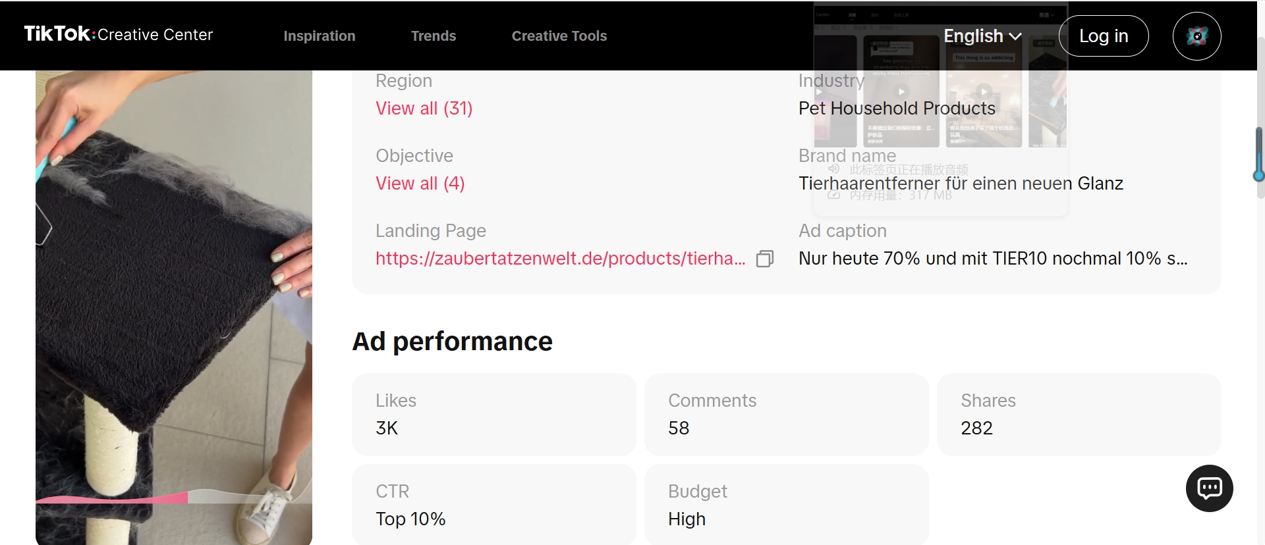Click the Log in button
Viewport: 1265px width, 545px height.
(1104, 36)
